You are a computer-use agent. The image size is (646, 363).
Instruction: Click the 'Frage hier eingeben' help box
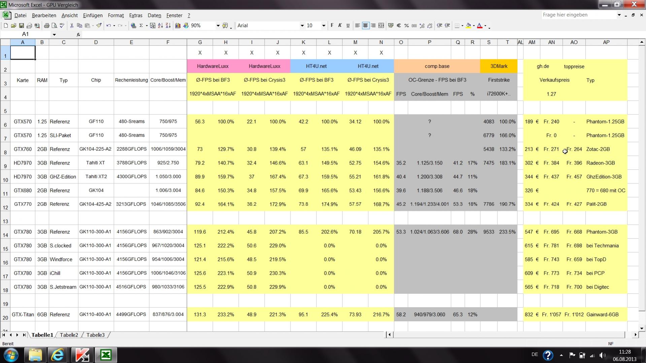click(579, 15)
